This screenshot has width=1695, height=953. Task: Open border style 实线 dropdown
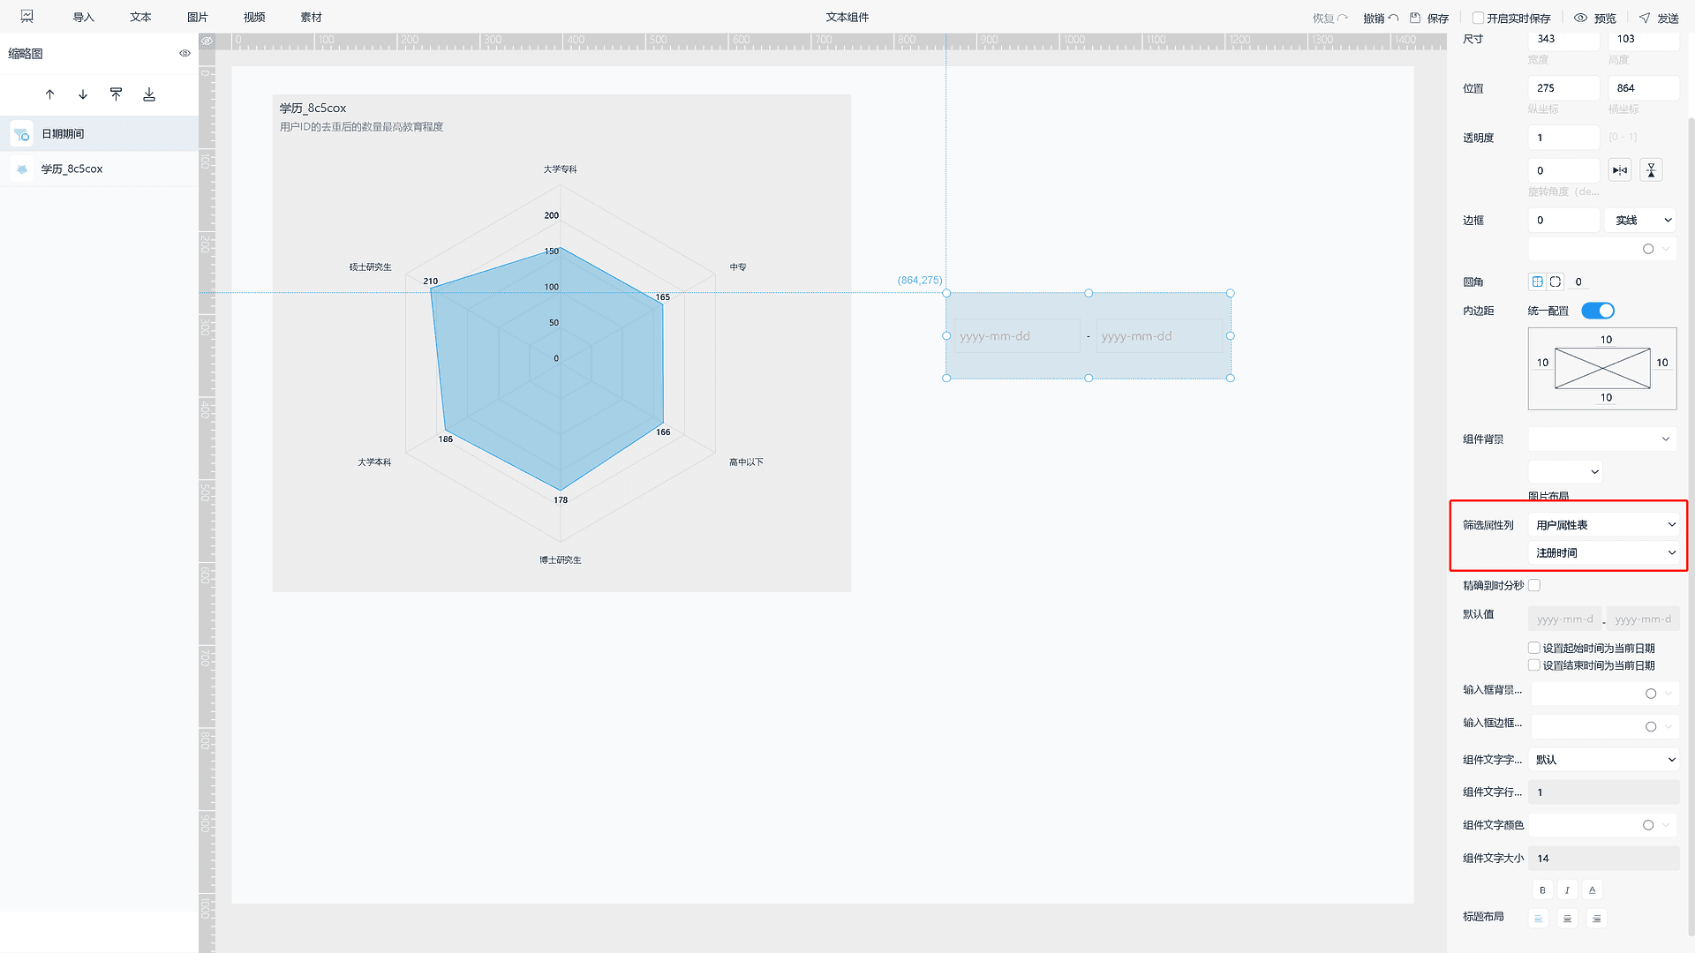click(x=1641, y=221)
